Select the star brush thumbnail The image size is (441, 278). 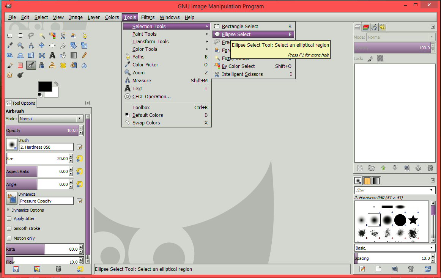click(413, 220)
